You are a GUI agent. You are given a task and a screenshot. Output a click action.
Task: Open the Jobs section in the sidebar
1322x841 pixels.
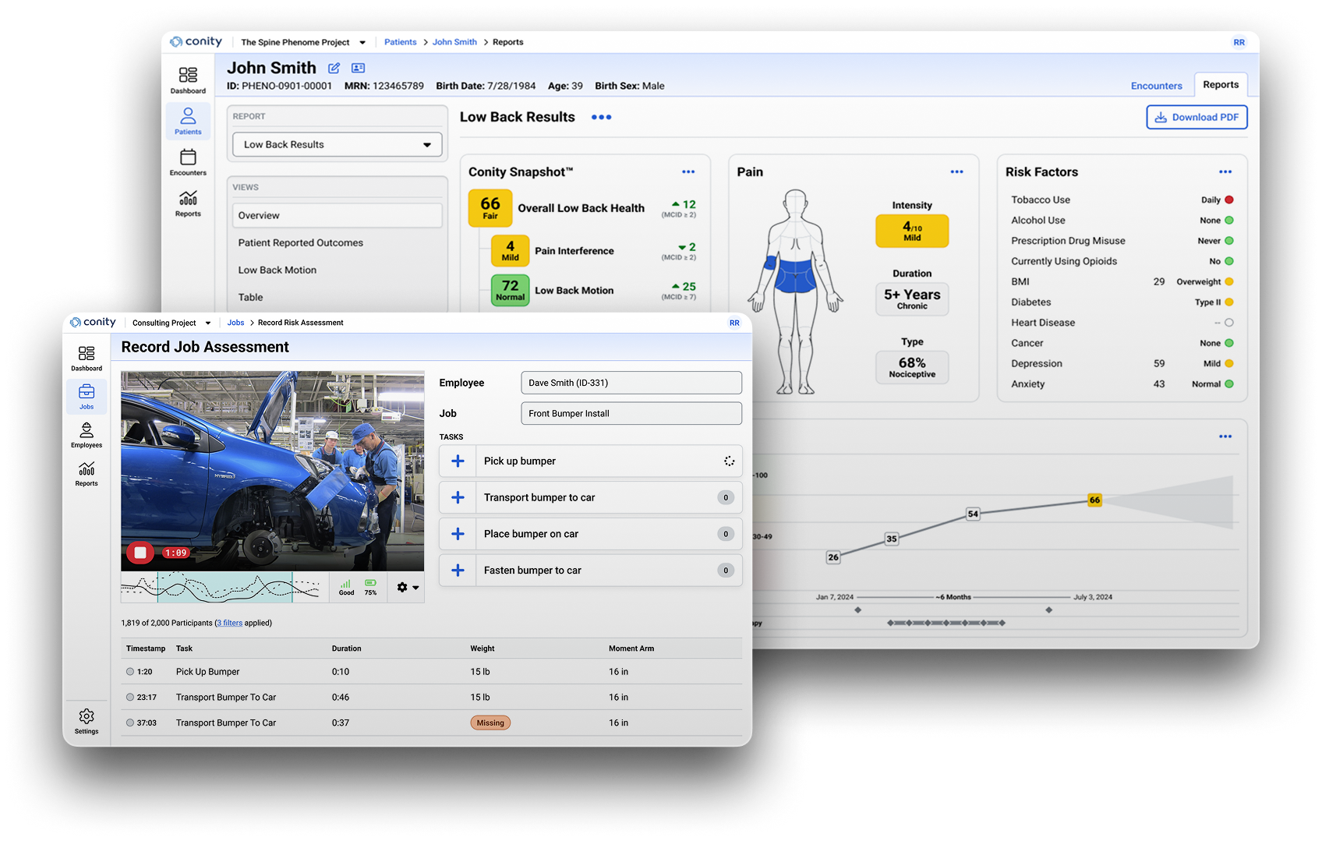click(x=87, y=396)
